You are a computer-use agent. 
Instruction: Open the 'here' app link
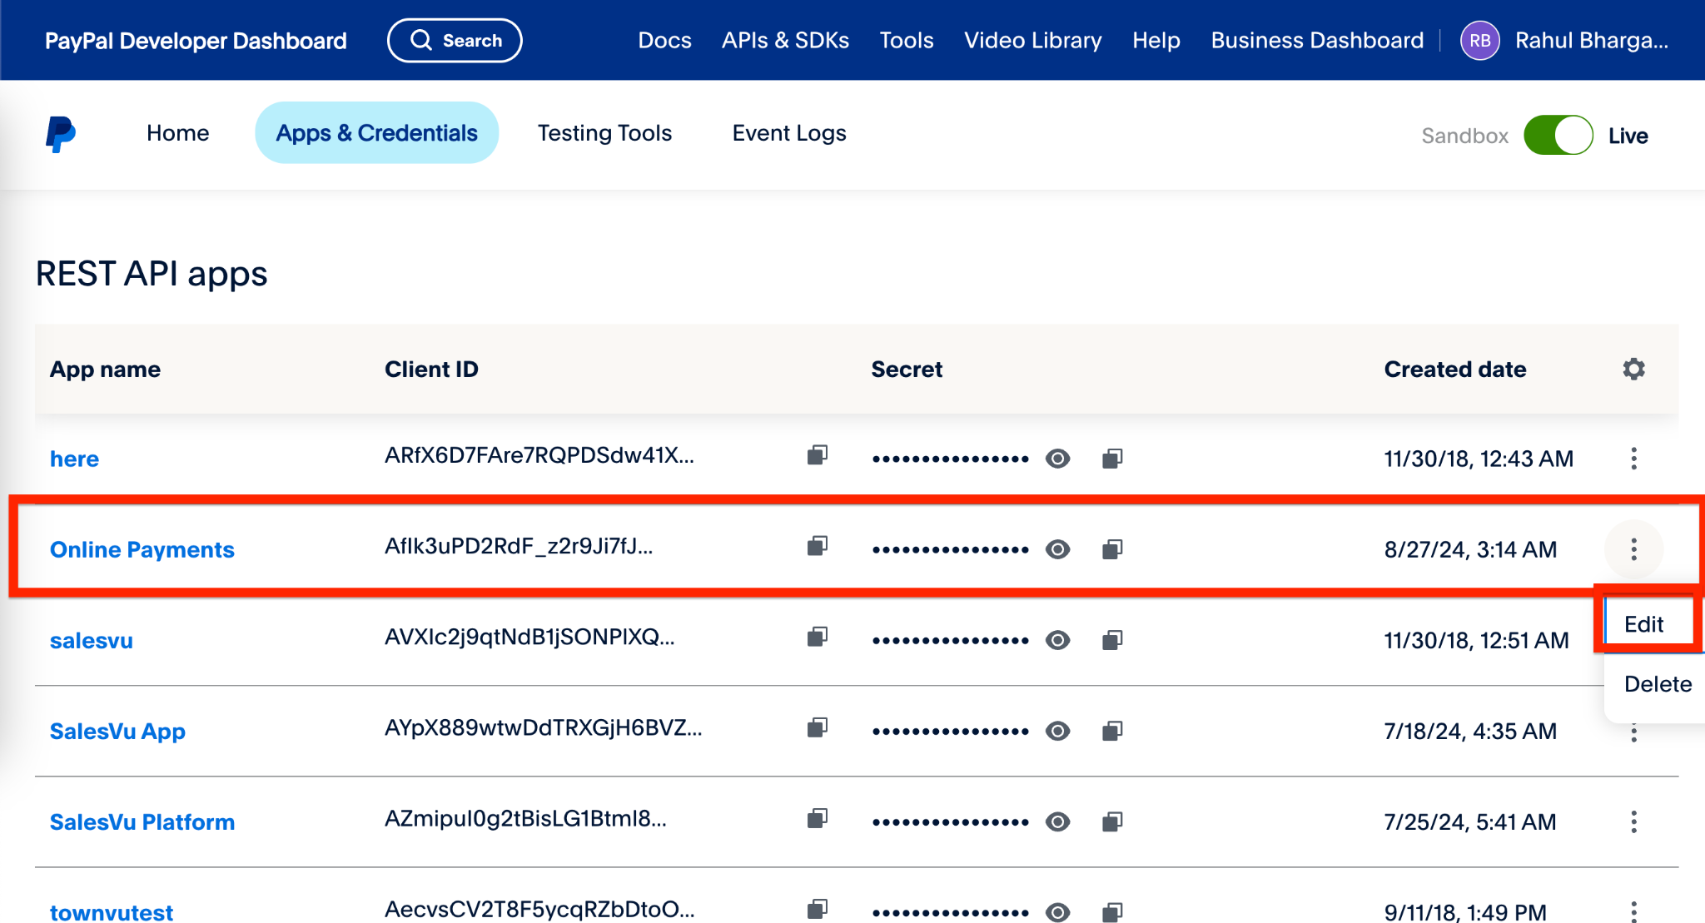(74, 459)
